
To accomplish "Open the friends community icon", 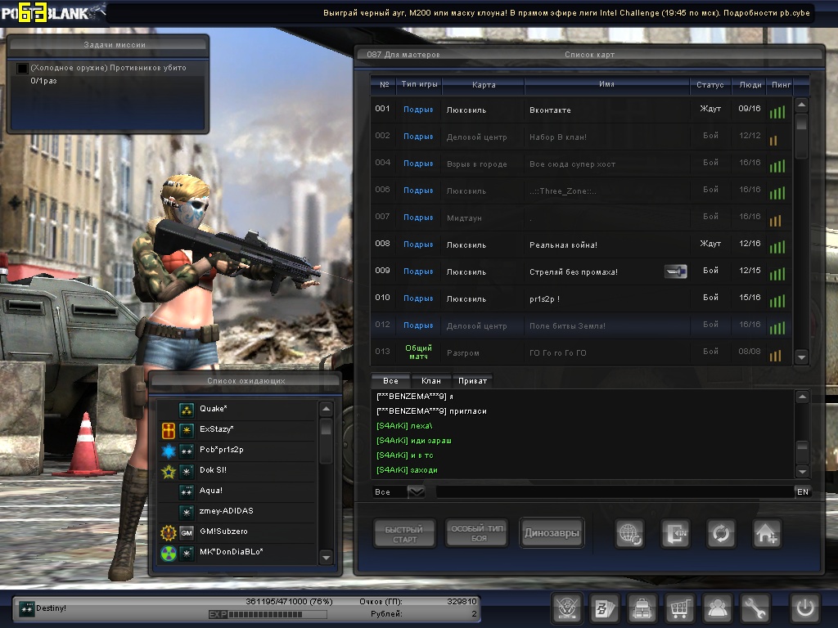I will tap(718, 608).
